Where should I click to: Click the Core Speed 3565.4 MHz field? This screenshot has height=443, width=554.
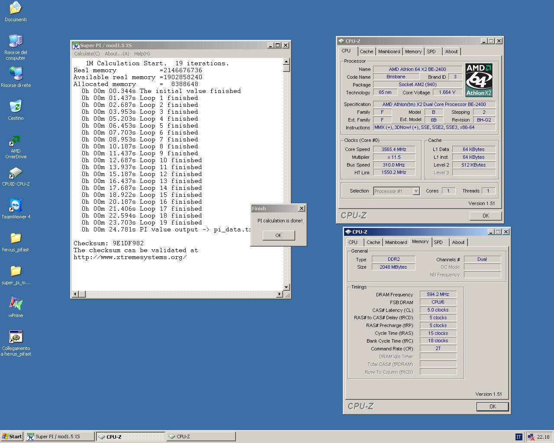394,149
